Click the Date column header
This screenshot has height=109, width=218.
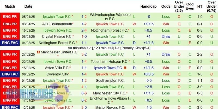(x=28, y=6)
